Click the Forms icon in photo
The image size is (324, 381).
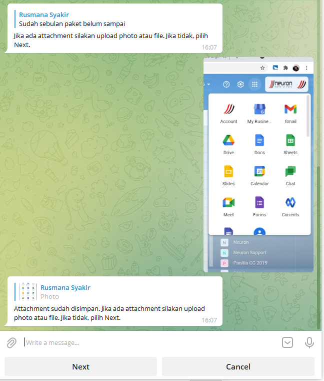(259, 203)
